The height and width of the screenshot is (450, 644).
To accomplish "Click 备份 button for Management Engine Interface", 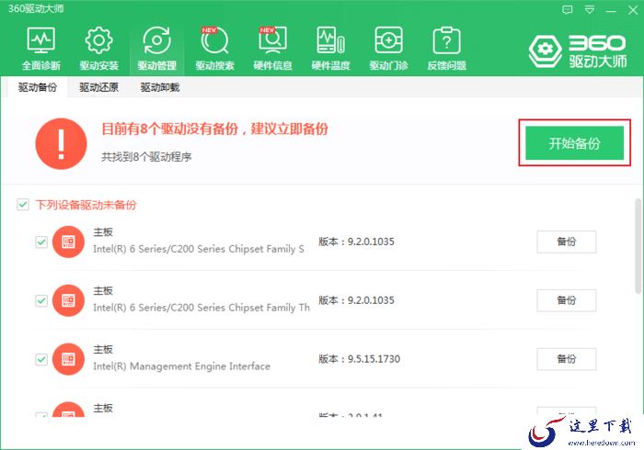I will [567, 359].
